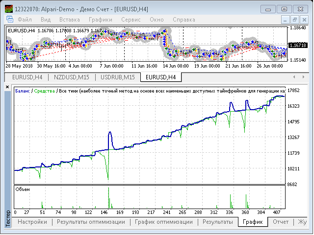
Task: Switch to the USDRUB,M15 chart tab
Action: (118, 77)
